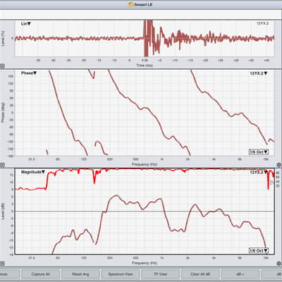Open settings gear for the Magnitude plot
The width and height of the screenshot is (282, 282).
(278, 264)
